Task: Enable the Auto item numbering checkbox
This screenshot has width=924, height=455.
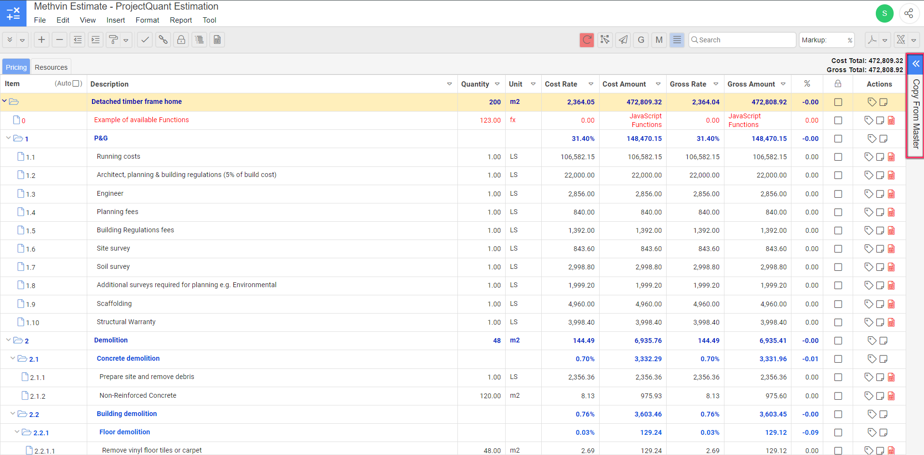Action: pyautogui.click(x=76, y=84)
